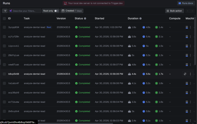Open the Bulk action button
Screen dimensions: 197x124
[x=174, y=11]
